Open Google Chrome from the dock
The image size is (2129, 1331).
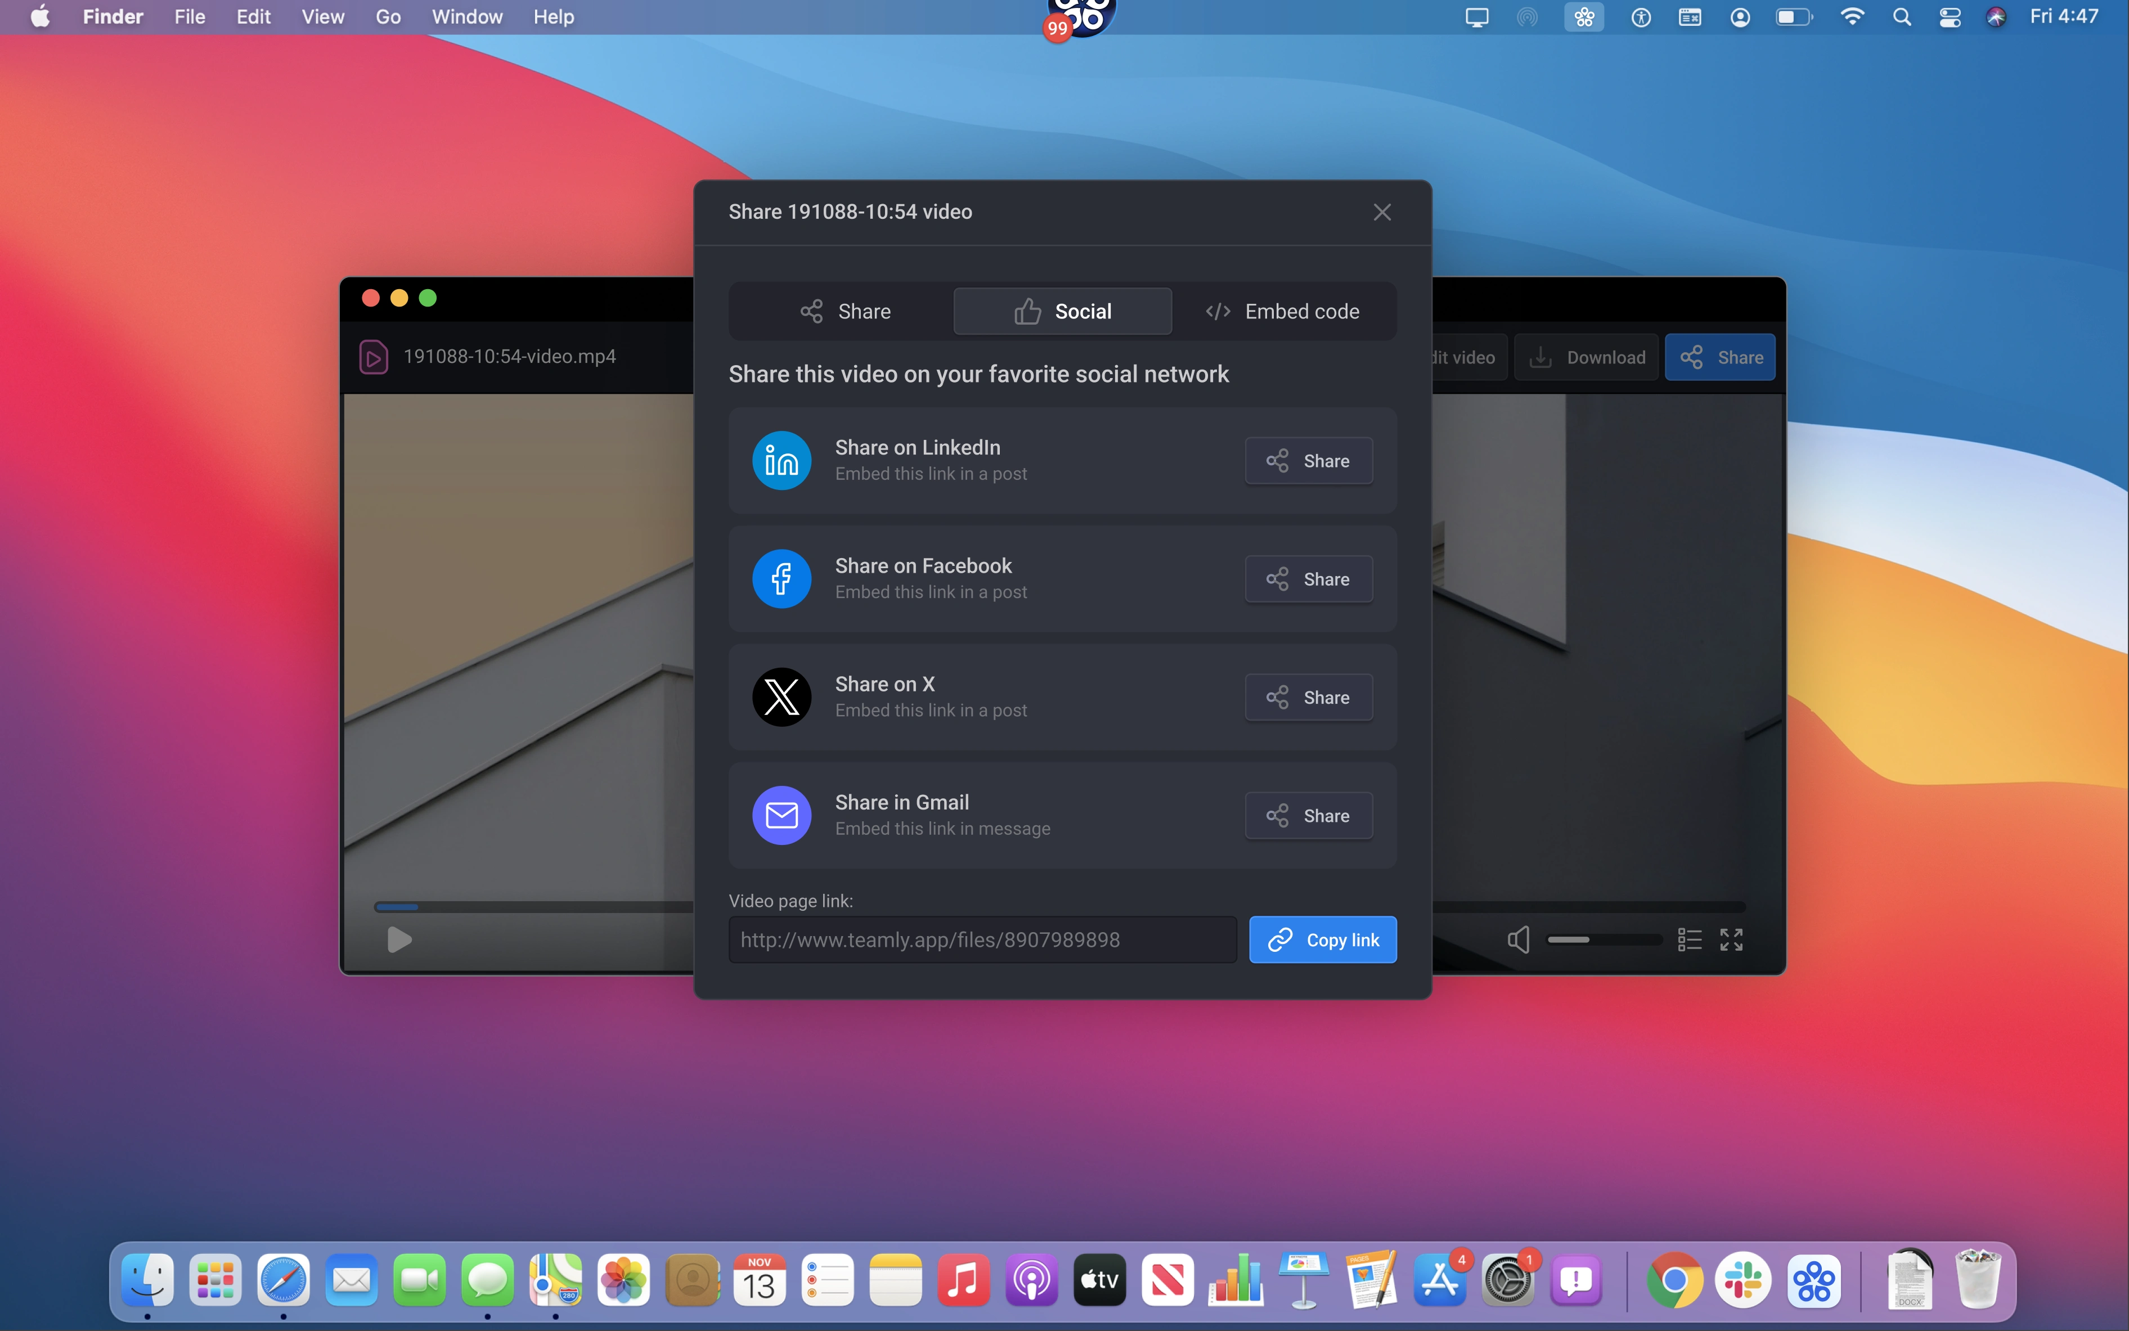(1674, 1280)
